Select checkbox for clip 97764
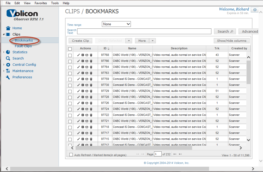 [70, 67]
